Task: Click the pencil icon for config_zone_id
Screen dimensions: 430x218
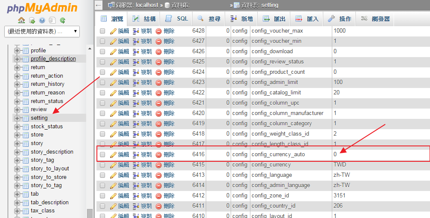Action: point(113,196)
